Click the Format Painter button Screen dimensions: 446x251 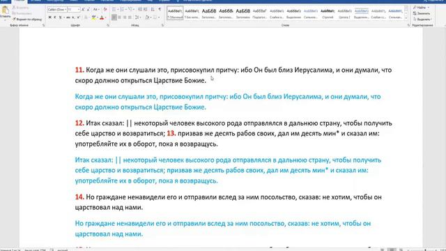coord(27,20)
